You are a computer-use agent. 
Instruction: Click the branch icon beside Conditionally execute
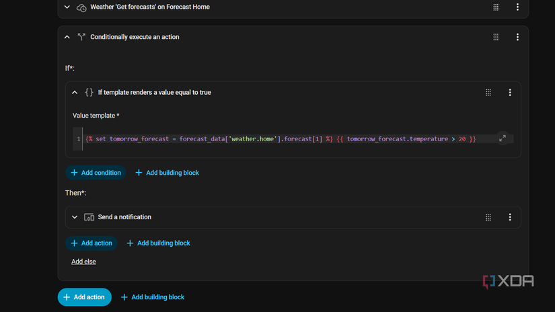[x=81, y=37]
